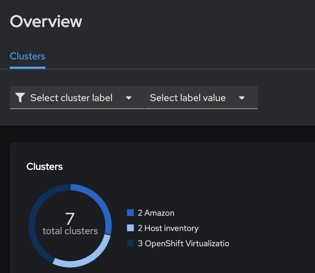Click the caret arrow beside Select cluster label
Viewport: 315px width, 273px height.
pos(129,98)
